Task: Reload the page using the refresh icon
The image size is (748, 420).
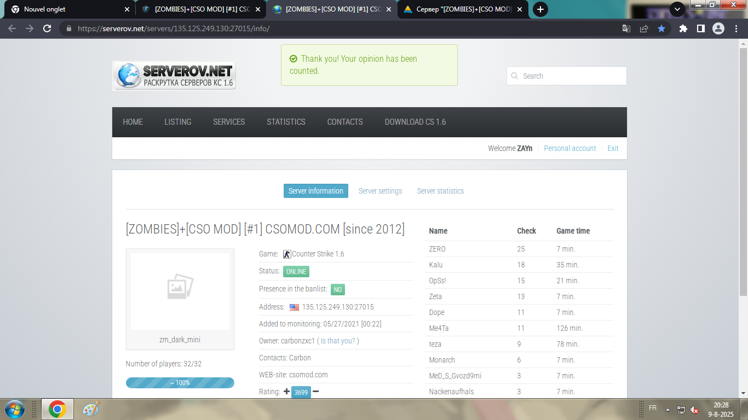Action: pyautogui.click(x=47, y=28)
